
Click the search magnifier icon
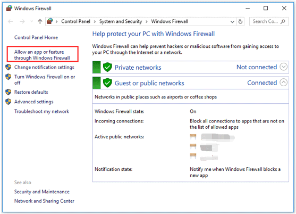click(283, 21)
